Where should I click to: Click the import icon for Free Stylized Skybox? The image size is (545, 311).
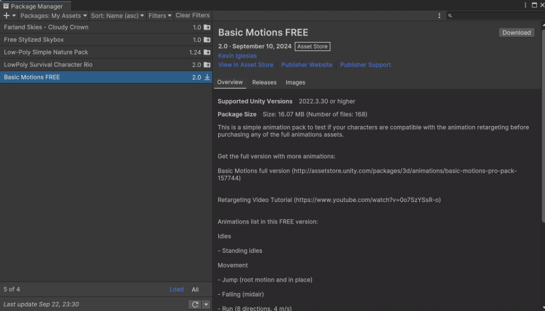click(207, 39)
